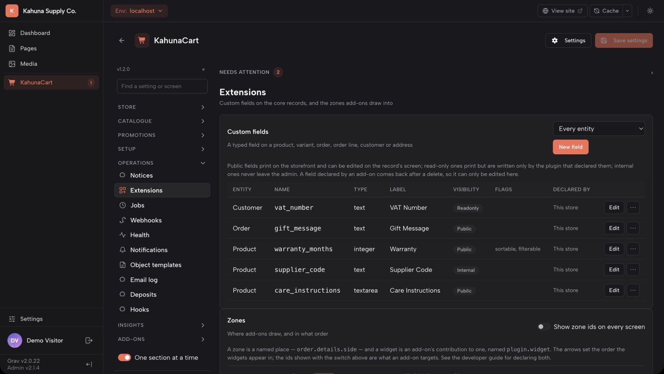Viewport: 664px width, 374px height.
Task: Click the Cache button
Action: 606,11
